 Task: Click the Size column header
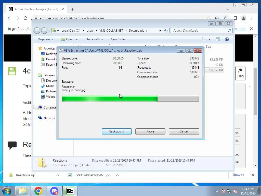[x=208, y=47]
